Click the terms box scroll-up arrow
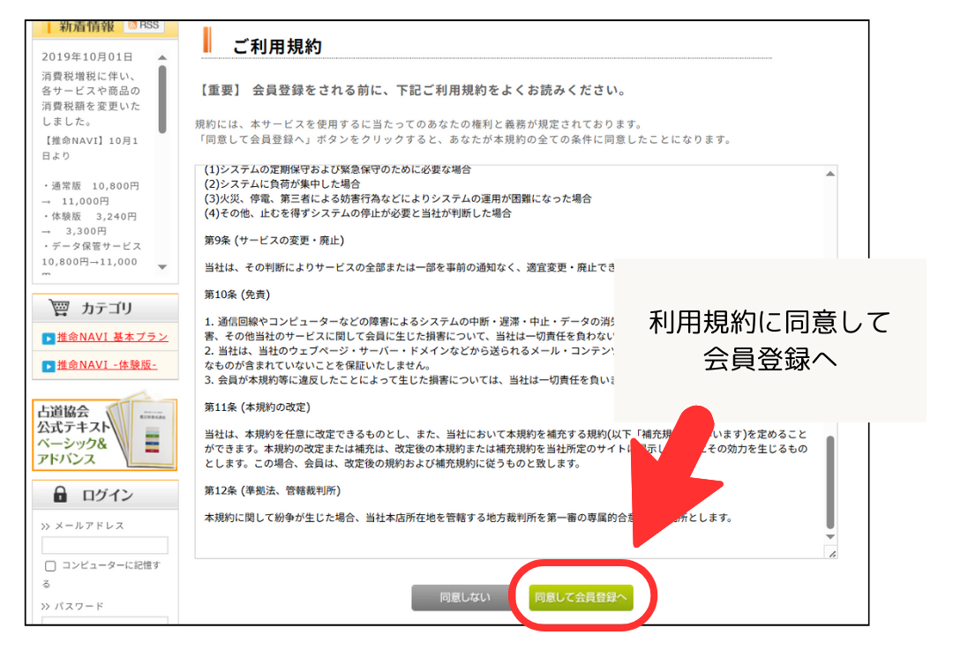The image size is (953, 650). tap(829, 174)
